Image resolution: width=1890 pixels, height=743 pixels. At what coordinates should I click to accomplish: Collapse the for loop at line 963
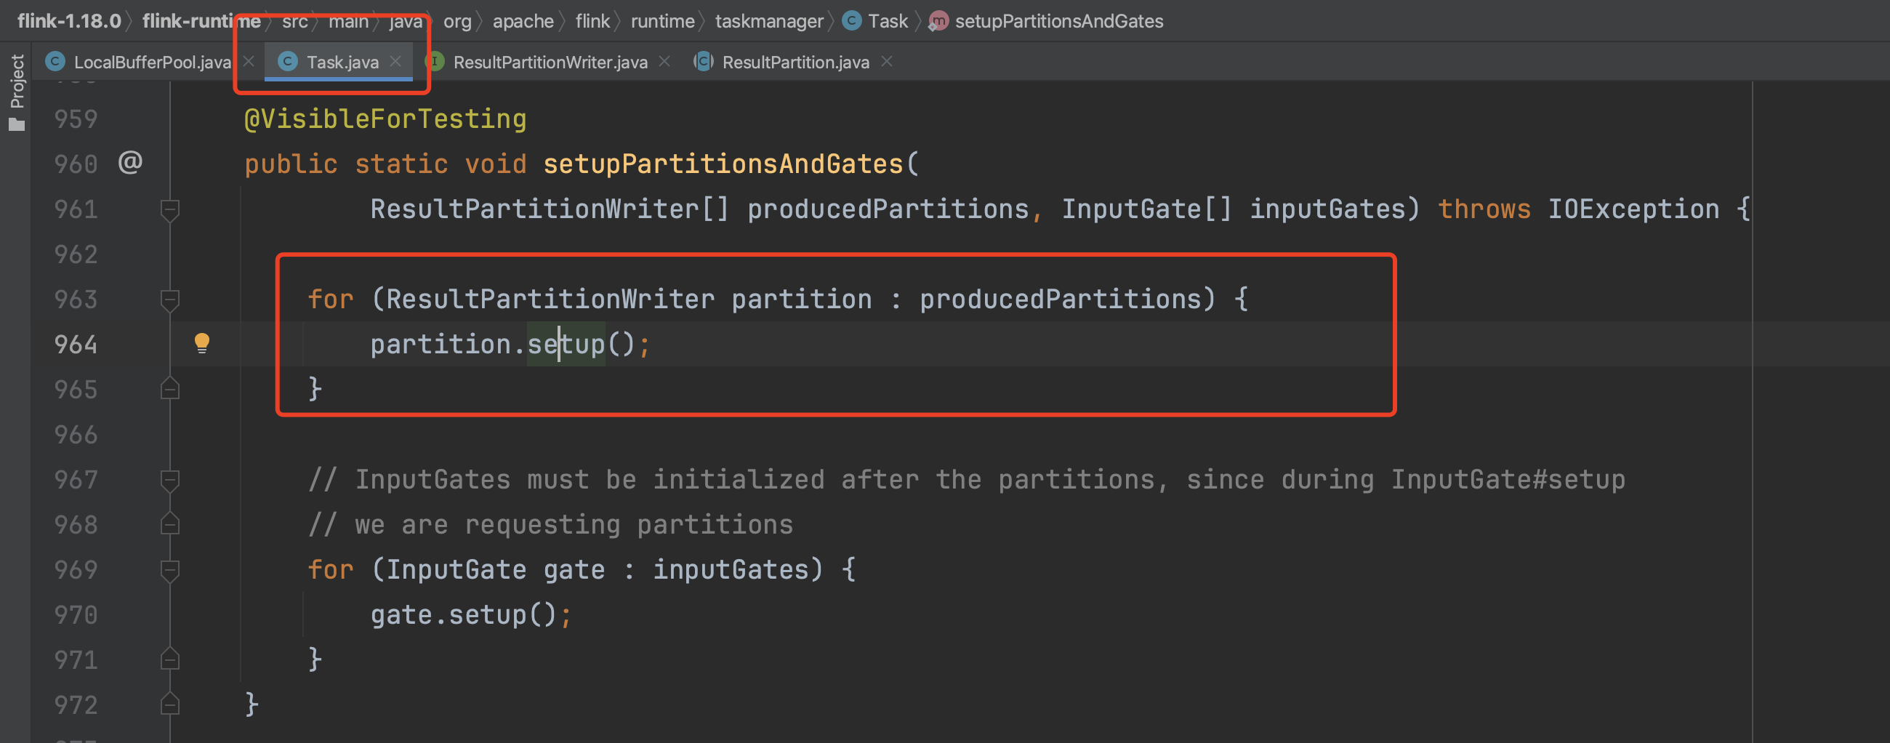click(169, 300)
